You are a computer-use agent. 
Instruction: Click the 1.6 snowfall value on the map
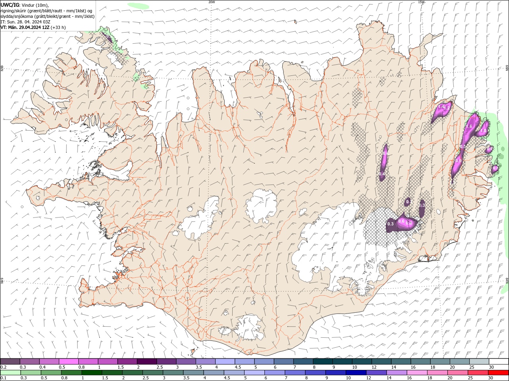(468, 127)
